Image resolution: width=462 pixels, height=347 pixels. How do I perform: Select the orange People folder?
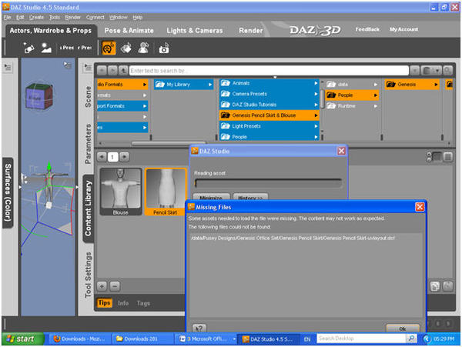[352, 95]
